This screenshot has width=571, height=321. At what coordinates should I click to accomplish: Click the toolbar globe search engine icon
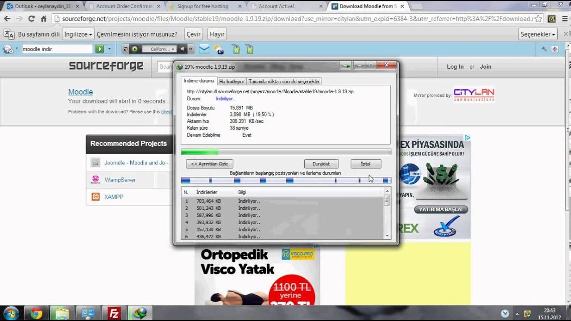(x=8, y=49)
